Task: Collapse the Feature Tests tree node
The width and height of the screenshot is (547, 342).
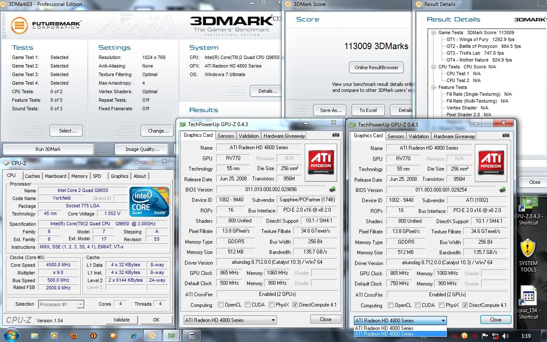Action: pos(433,87)
